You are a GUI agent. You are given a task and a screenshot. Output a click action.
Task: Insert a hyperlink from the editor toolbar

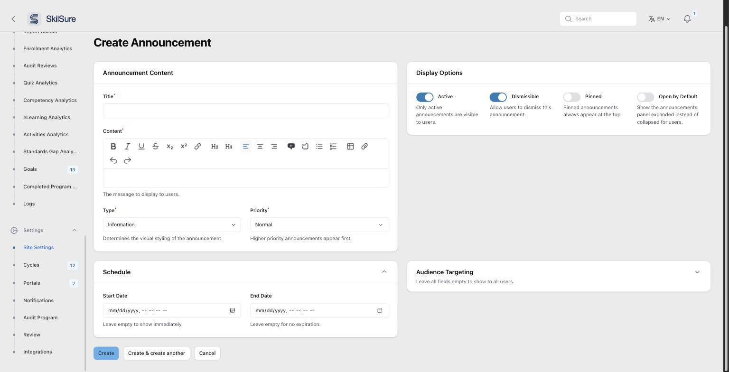pos(197,146)
